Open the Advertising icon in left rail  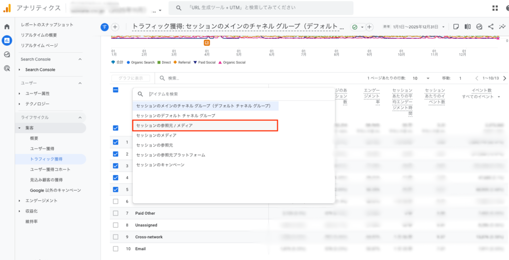(x=7, y=68)
